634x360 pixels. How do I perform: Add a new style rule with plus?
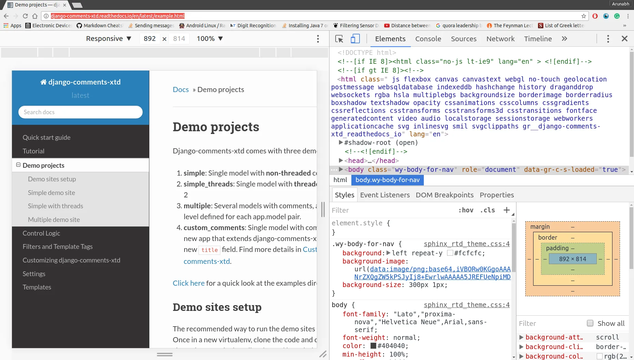point(507,210)
